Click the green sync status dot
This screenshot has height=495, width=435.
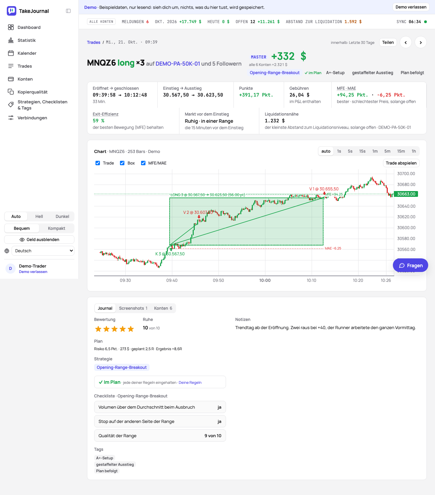click(425, 22)
